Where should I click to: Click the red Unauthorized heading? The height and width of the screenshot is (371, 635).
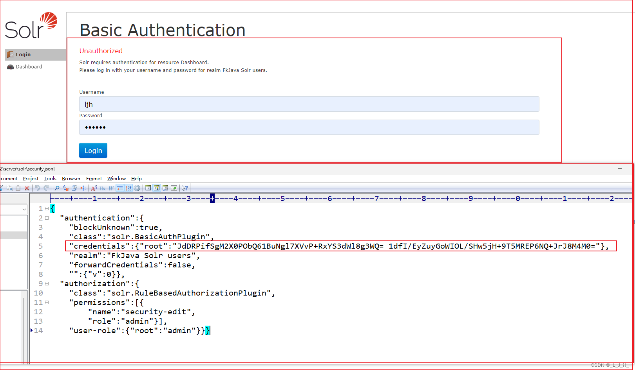pyautogui.click(x=101, y=51)
